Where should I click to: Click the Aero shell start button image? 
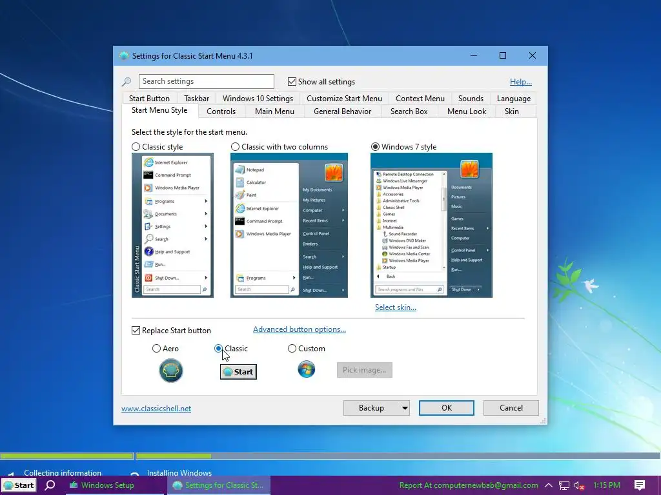170,371
